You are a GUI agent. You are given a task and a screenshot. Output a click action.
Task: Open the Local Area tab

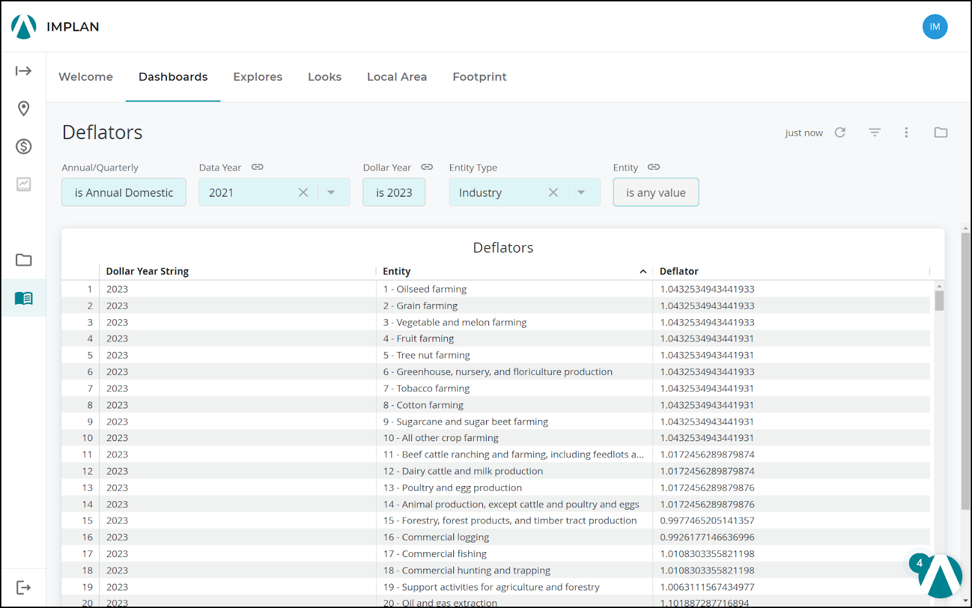(397, 77)
